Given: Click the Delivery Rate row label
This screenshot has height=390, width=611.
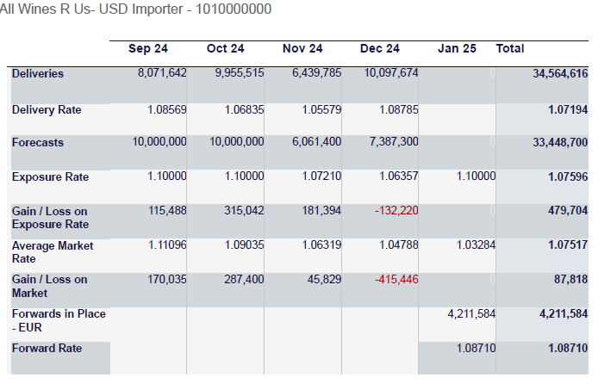Looking at the screenshot, I should click(x=47, y=109).
